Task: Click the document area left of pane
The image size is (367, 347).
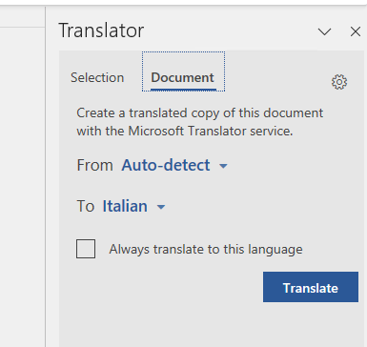Action: (22, 188)
